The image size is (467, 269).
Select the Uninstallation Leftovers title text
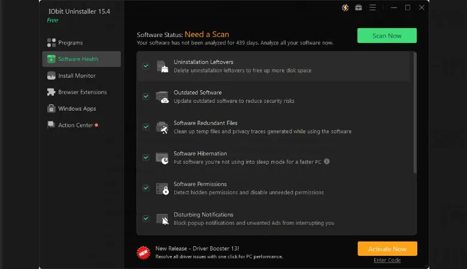pos(204,62)
